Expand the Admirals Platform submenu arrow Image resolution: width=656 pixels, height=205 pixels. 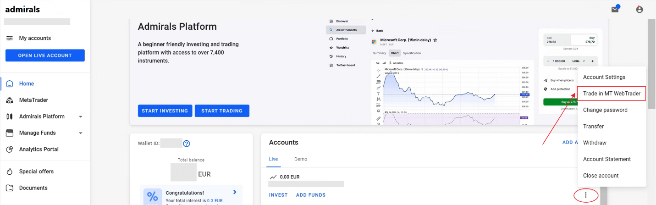81,117
